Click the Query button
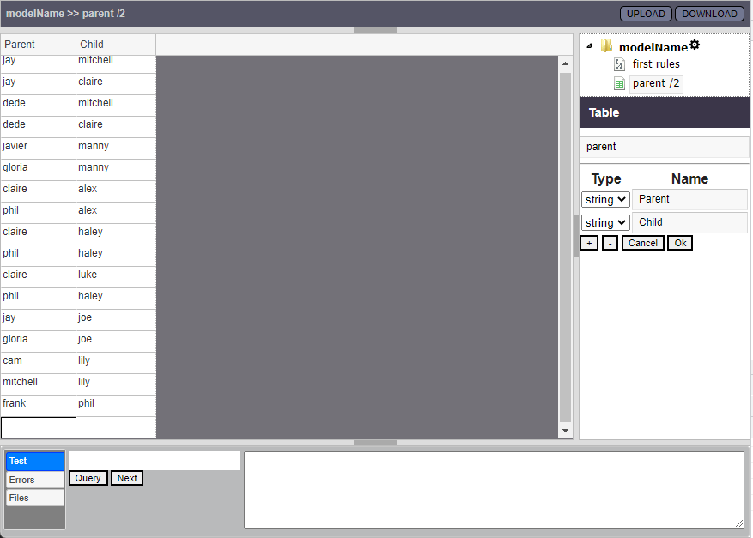The height and width of the screenshot is (538, 753). click(x=88, y=478)
